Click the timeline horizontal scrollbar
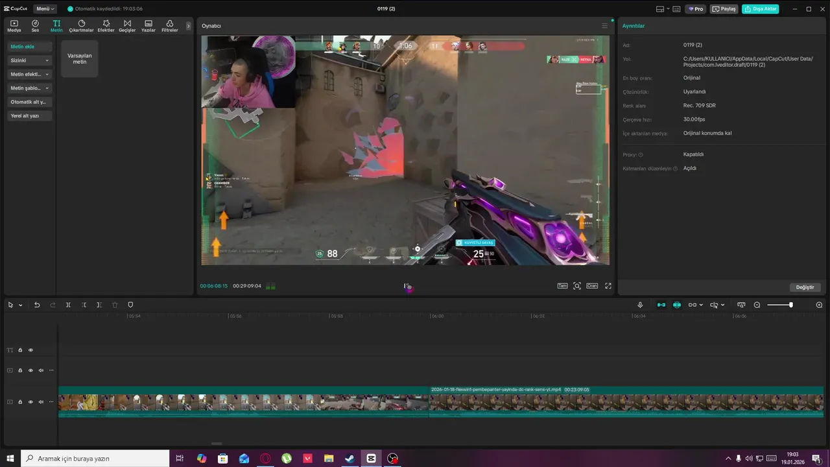Image resolution: width=830 pixels, height=467 pixels. [217, 444]
